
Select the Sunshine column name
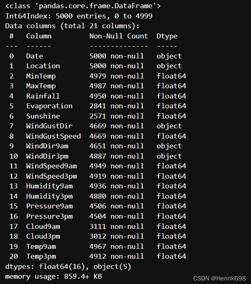tap(43, 116)
